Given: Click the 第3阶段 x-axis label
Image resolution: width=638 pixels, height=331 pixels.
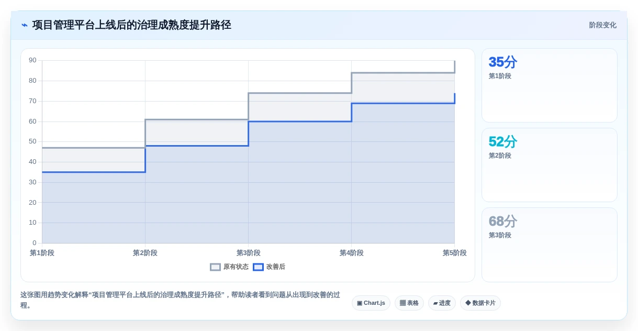Looking at the screenshot, I should pyautogui.click(x=248, y=253).
